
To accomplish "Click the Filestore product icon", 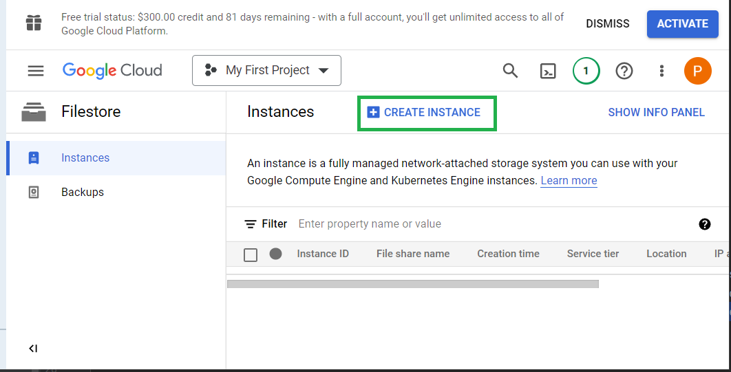I will 34,112.
